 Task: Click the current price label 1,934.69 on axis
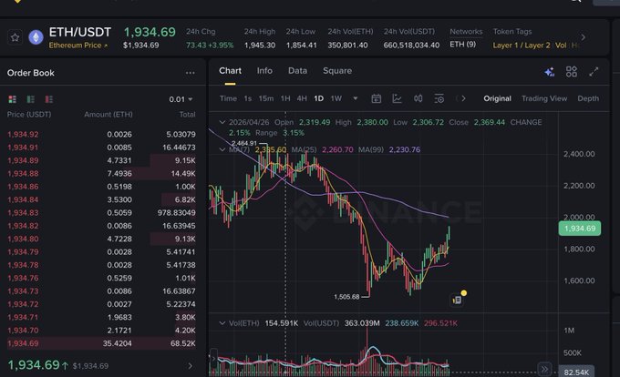click(x=579, y=229)
